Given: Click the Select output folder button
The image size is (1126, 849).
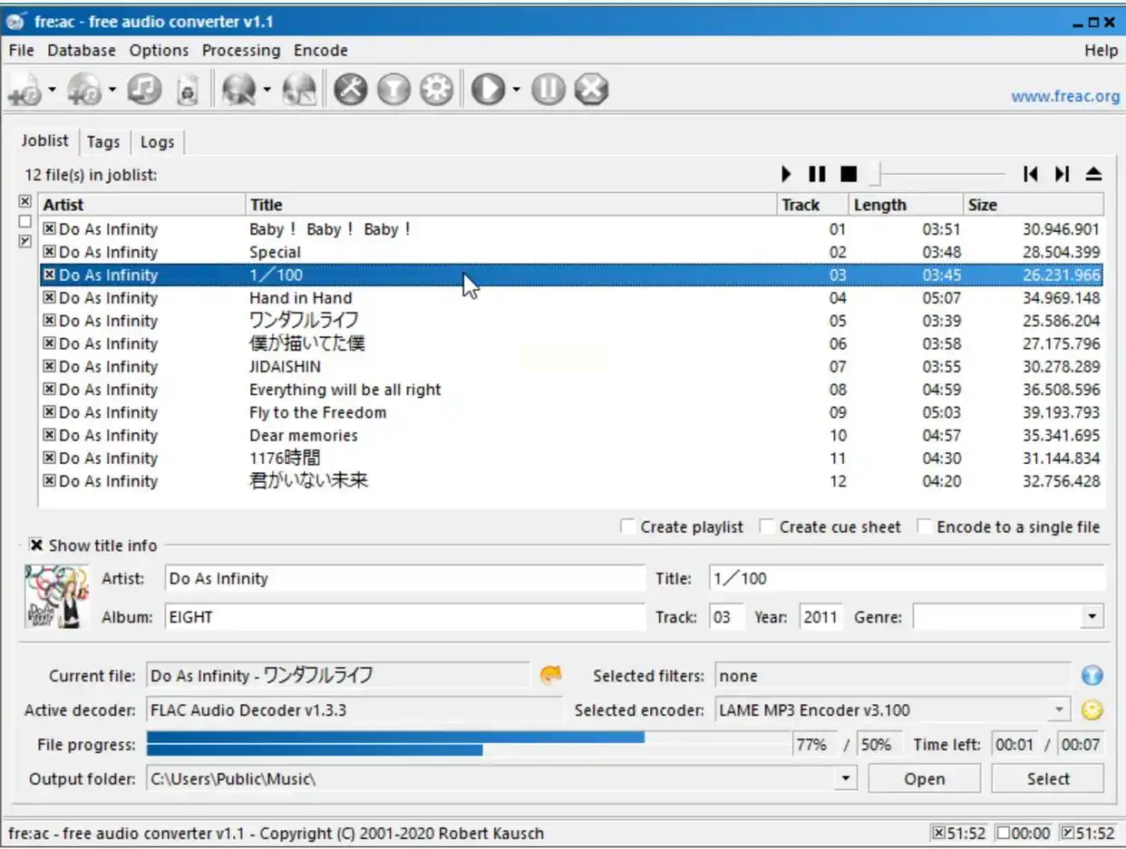Looking at the screenshot, I should coord(1047,778).
